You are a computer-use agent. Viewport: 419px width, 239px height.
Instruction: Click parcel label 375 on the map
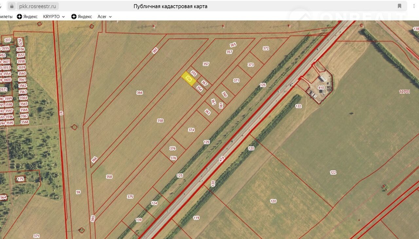click(x=130, y=197)
